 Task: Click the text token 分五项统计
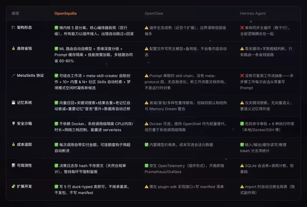[255, 151]
